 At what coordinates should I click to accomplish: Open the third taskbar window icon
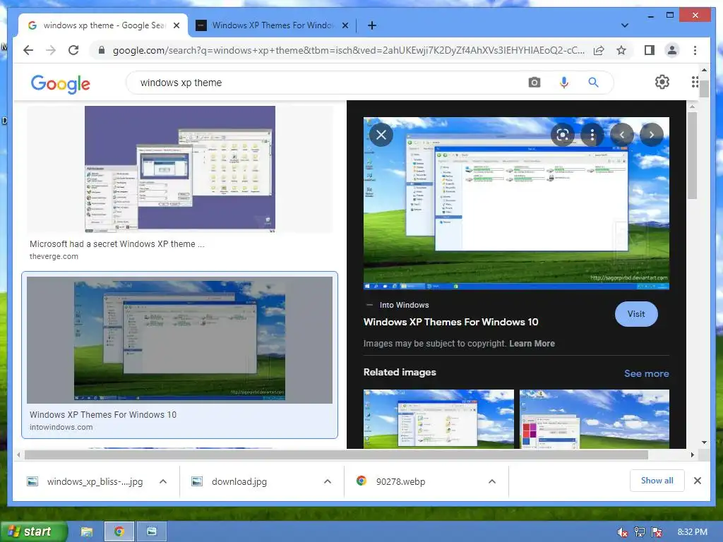[152, 531]
